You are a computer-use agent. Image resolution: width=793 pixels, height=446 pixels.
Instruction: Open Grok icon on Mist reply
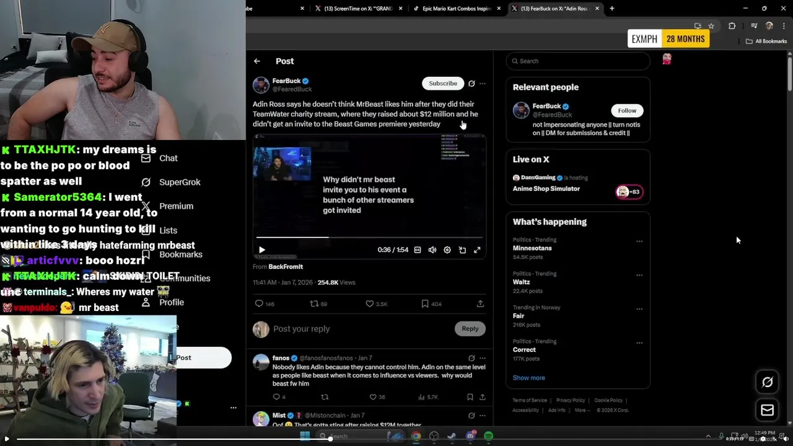[471, 416]
